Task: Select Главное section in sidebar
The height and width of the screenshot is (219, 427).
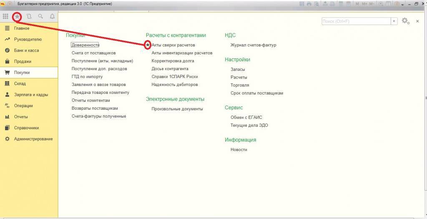Action: (x=22, y=28)
